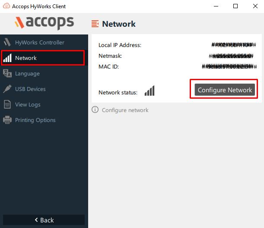Select the Language menu entry
The height and width of the screenshot is (228, 264).
coord(27,74)
